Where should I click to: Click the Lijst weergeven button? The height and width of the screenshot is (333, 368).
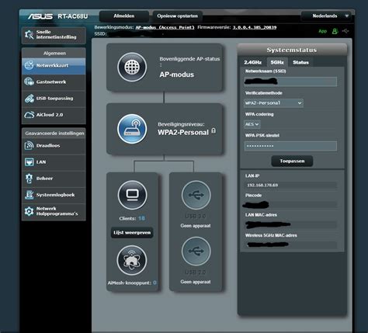132,233
